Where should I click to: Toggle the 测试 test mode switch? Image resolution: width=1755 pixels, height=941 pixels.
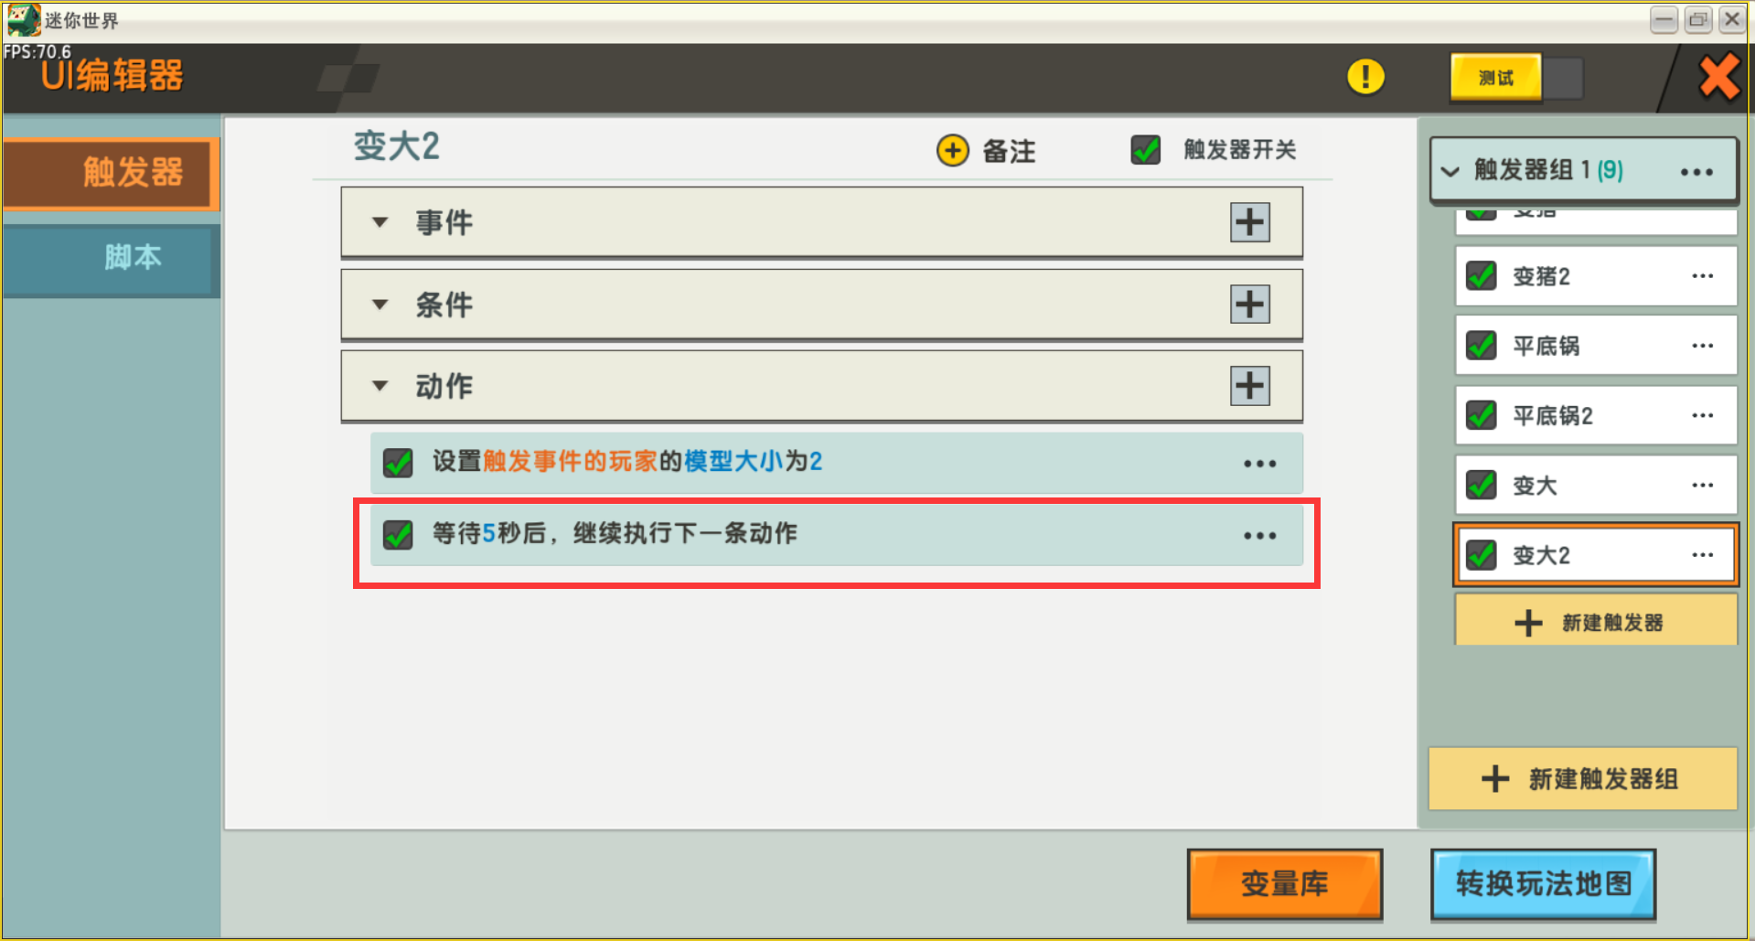tap(1516, 78)
